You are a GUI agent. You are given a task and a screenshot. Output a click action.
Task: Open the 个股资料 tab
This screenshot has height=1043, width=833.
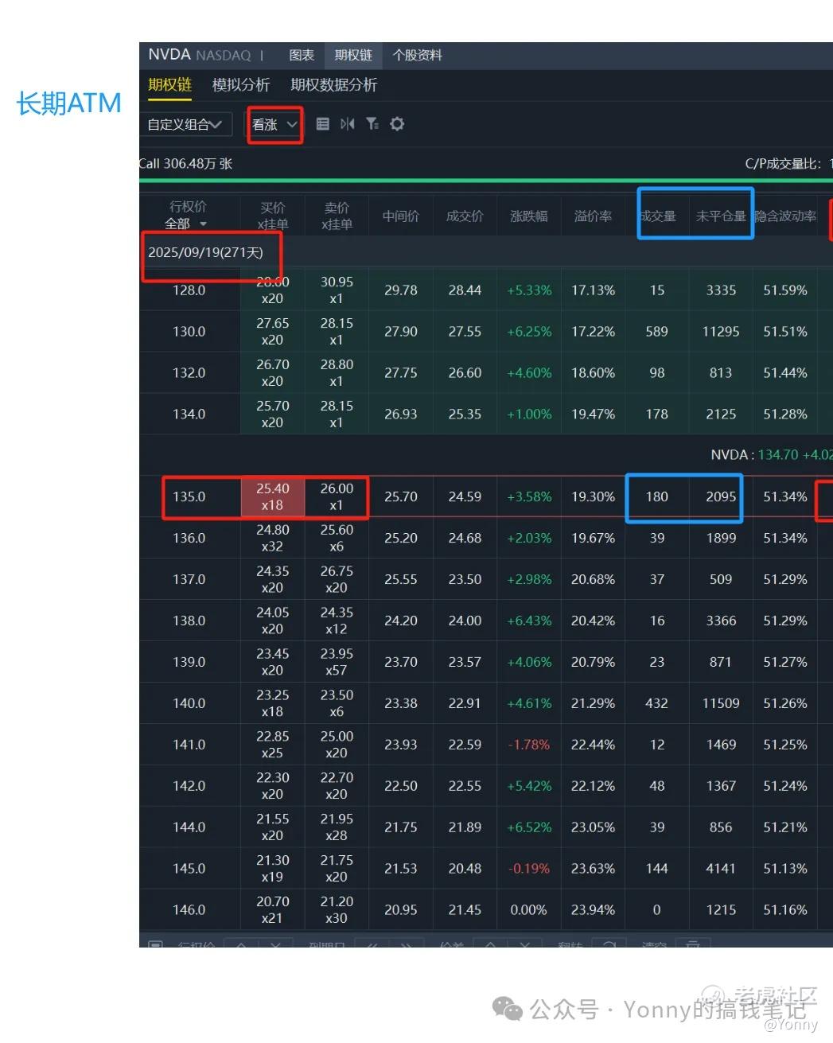click(x=417, y=55)
